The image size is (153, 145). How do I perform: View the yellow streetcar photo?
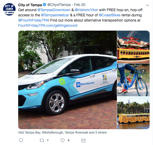tap(133, 47)
